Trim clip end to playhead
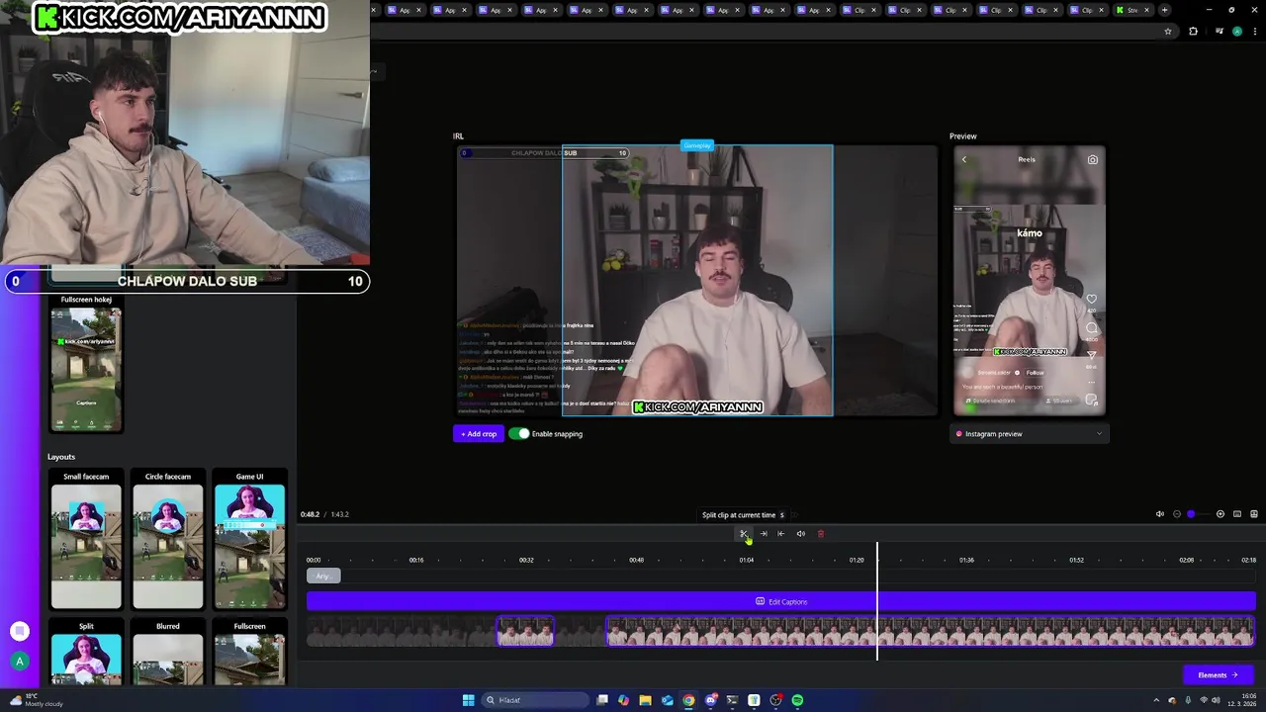This screenshot has height=712, width=1266. (763, 534)
